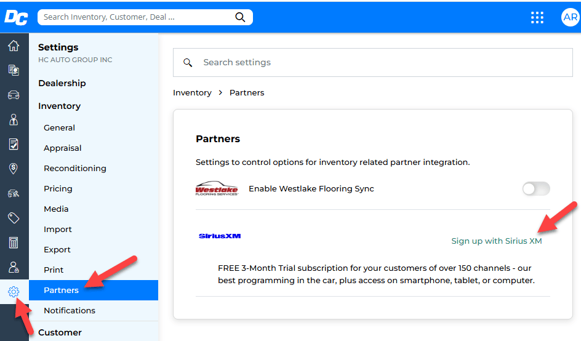Open the dollar location pin icon

[x=14, y=169]
